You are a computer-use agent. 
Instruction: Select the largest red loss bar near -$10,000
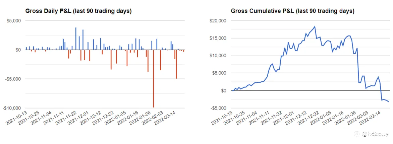tap(153, 79)
